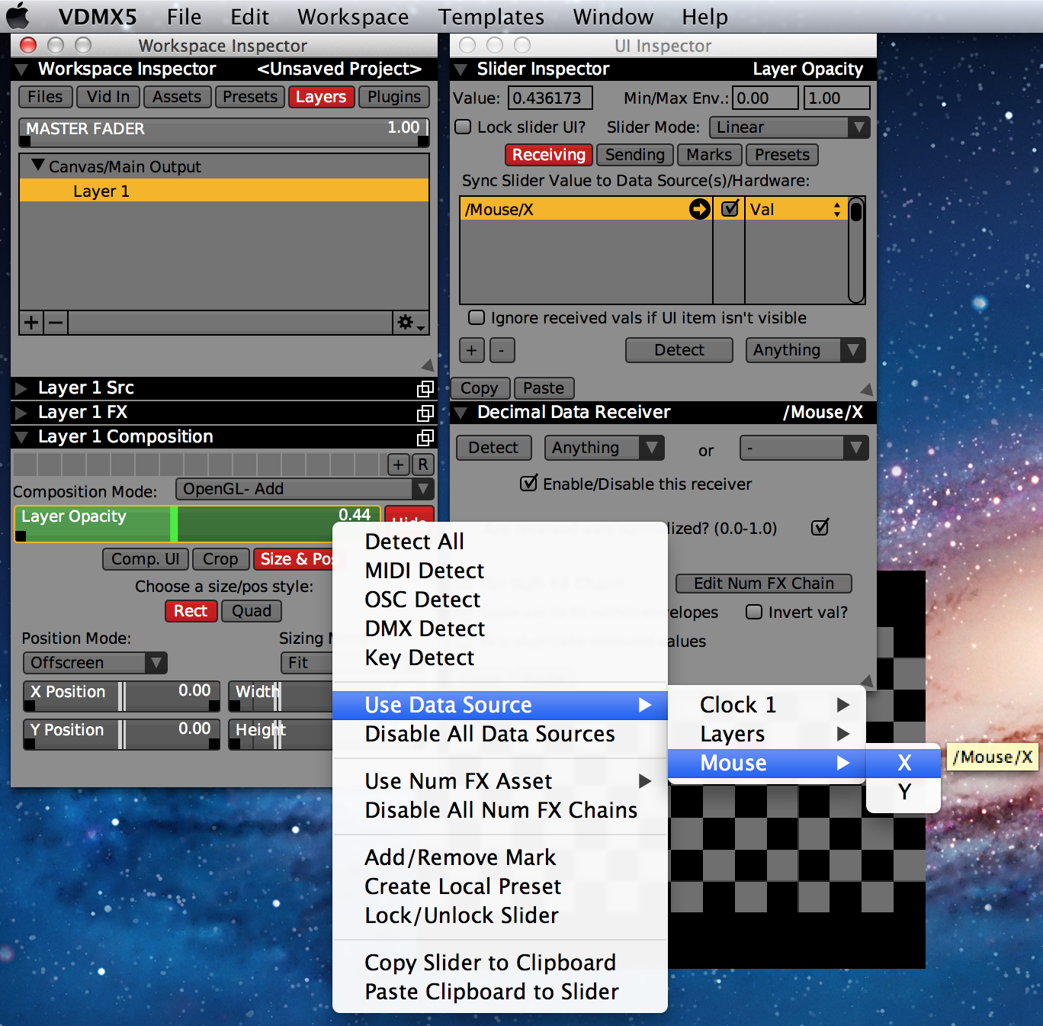Toggle Lock slider UI checkbox
The width and height of the screenshot is (1043, 1026).
tap(463, 127)
